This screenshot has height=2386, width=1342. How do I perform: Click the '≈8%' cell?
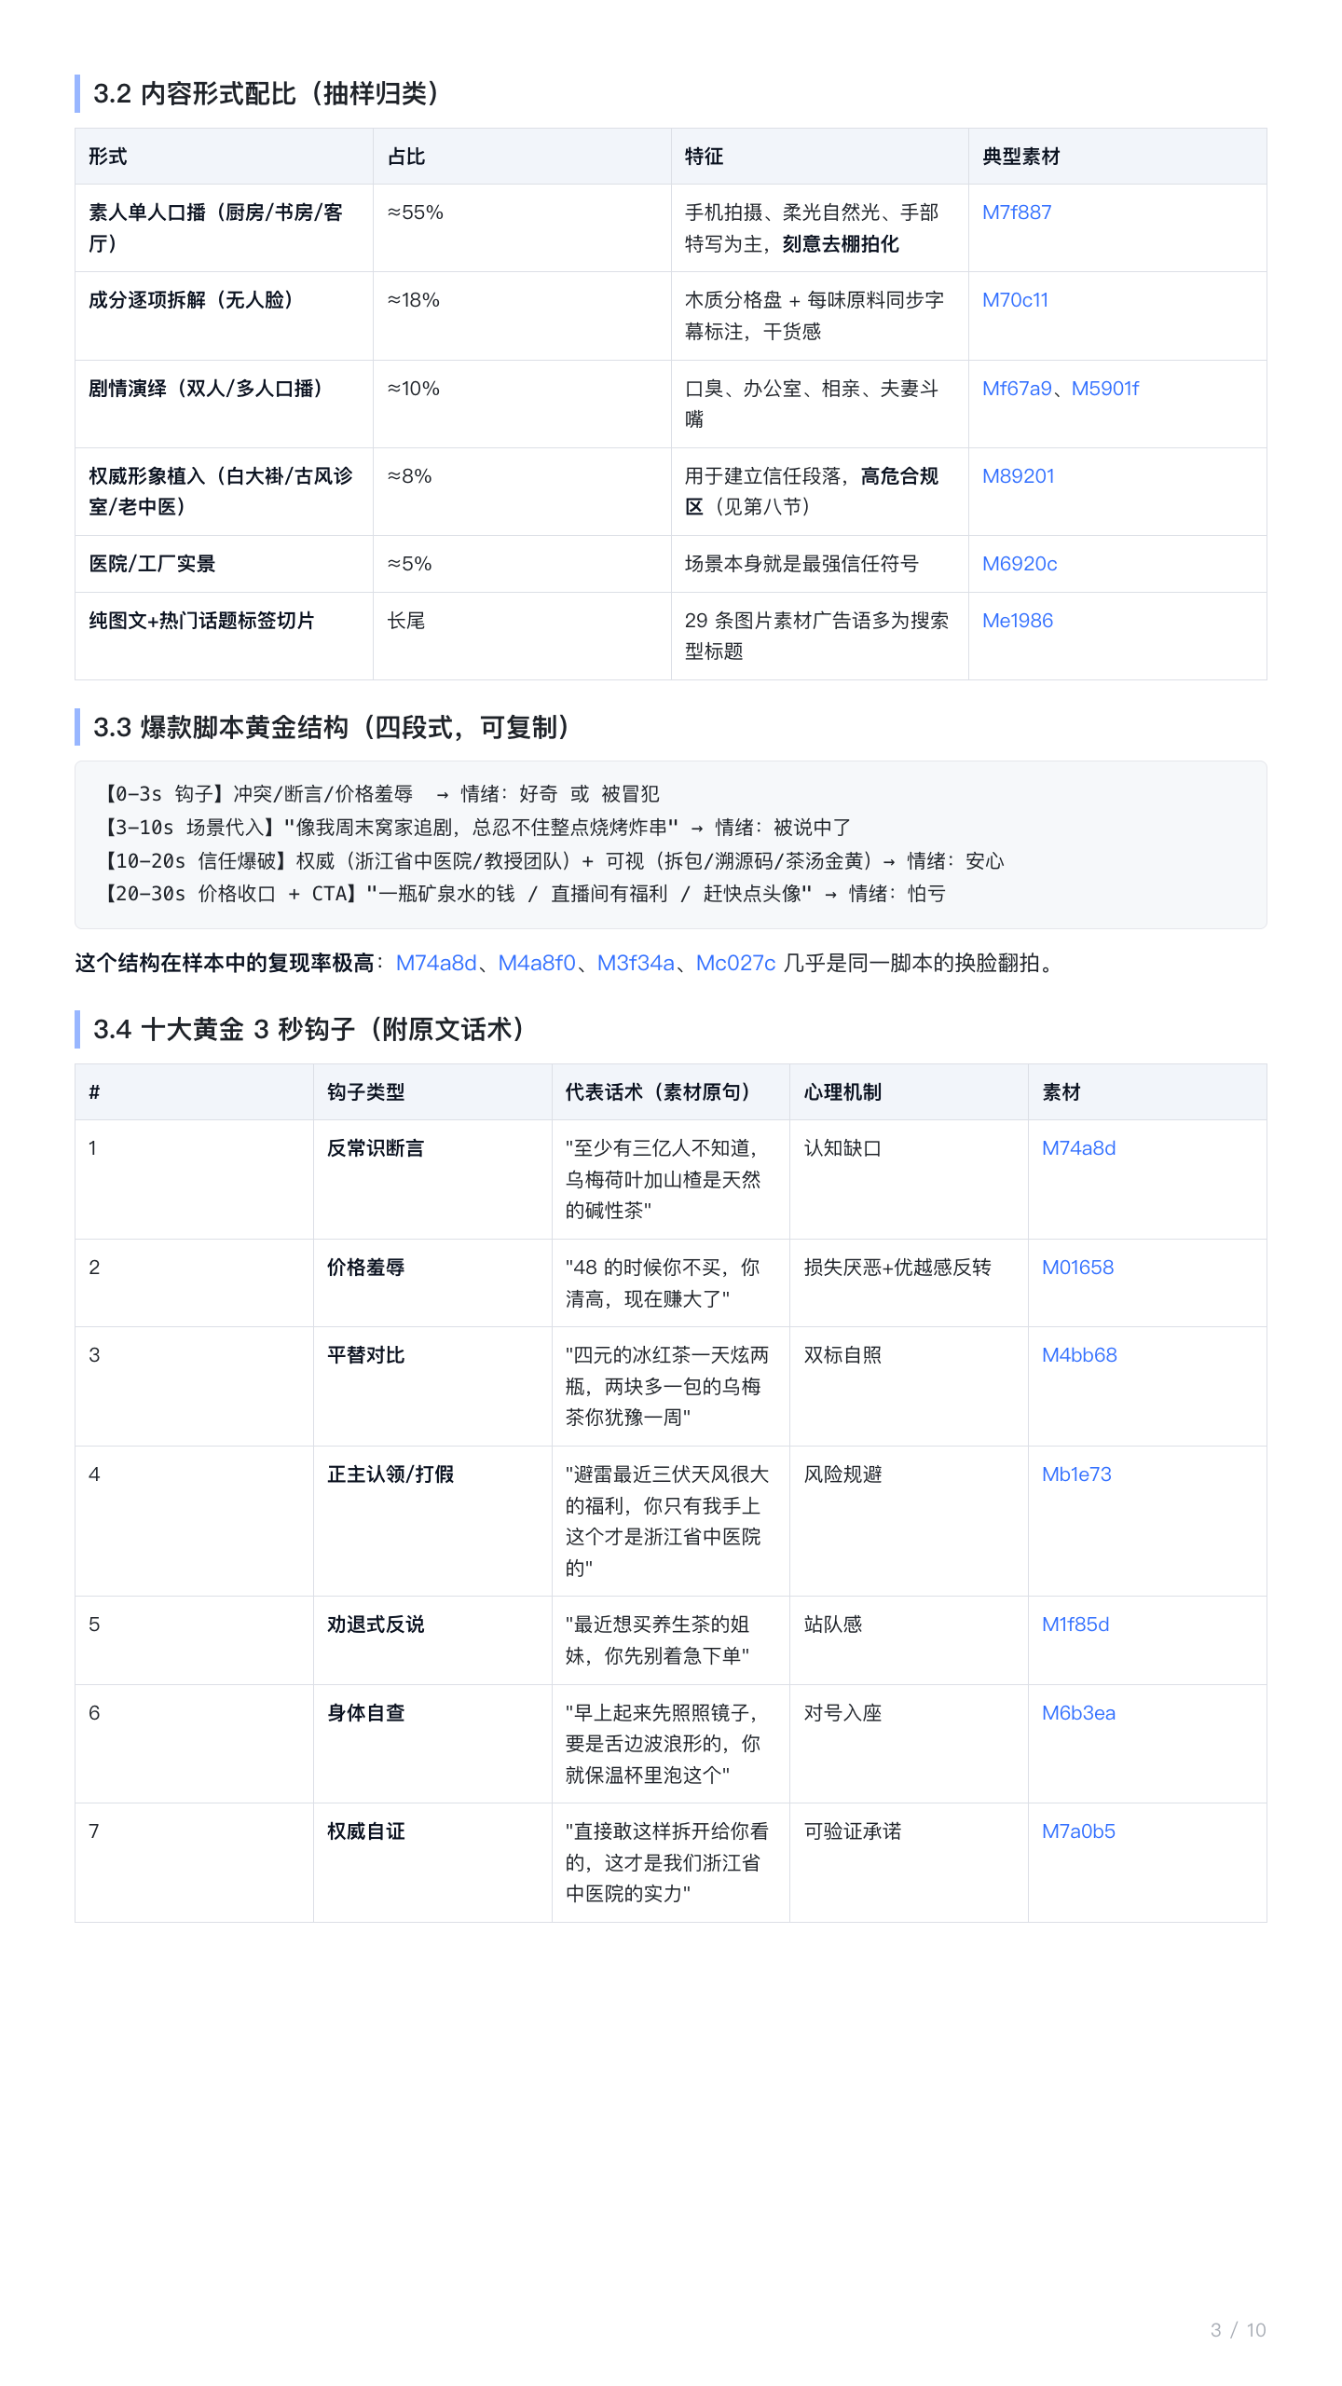click(x=522, y=492)
